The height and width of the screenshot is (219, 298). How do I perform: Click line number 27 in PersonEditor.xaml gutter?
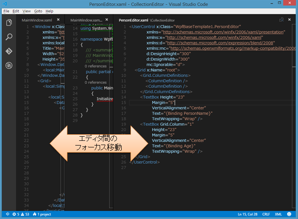coord(124,168)
